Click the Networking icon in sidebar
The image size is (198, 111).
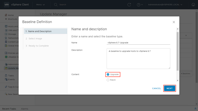6,38
